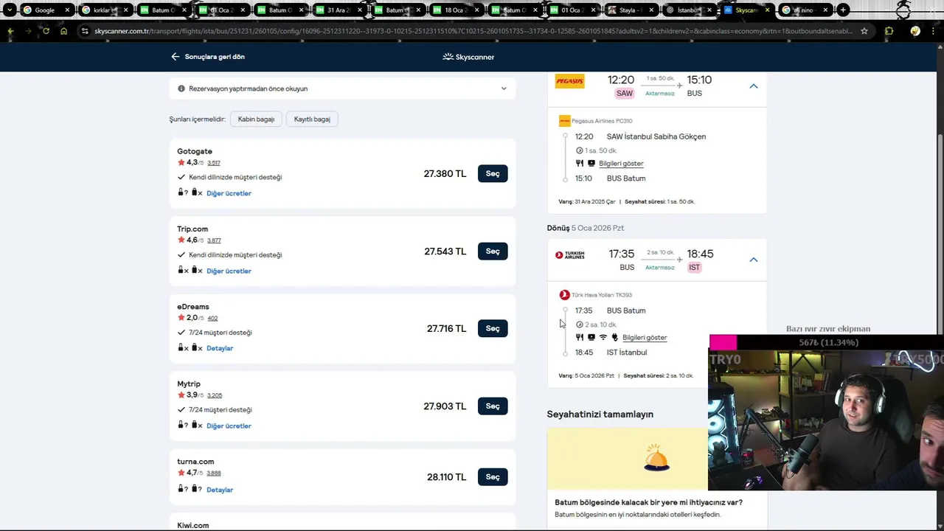Viewport: 944px width, 531px height.
Task: Click the Turkish Airlines logo
Action: (x=569, y=255)
